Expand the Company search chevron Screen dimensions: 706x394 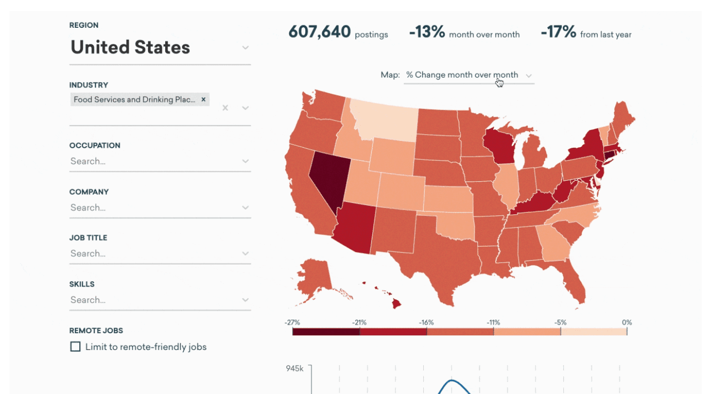coord(245,208)
